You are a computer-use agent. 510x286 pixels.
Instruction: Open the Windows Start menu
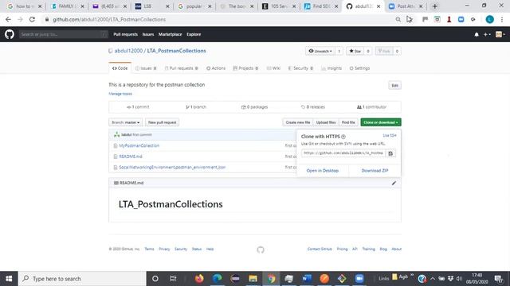(x=9, y=279)
